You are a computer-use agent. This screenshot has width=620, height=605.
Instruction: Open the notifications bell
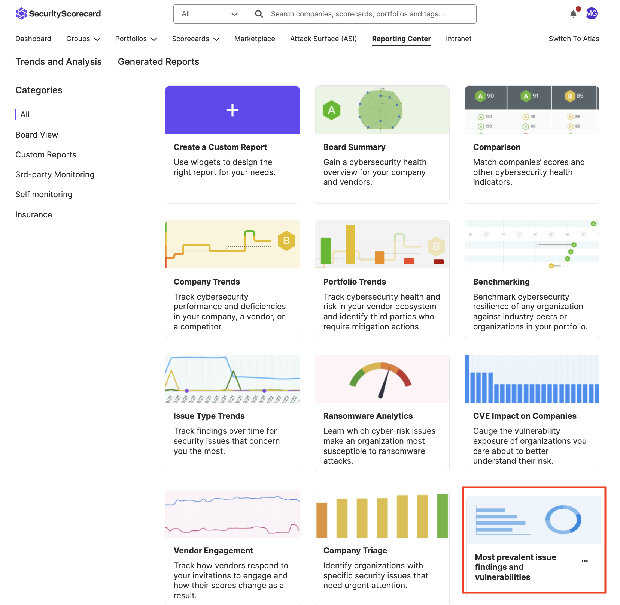pos(573,14)
